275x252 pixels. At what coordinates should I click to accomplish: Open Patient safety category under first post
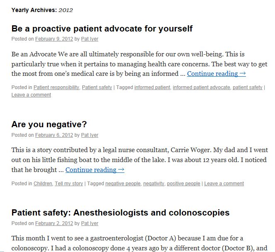click(x=97, y=87)
